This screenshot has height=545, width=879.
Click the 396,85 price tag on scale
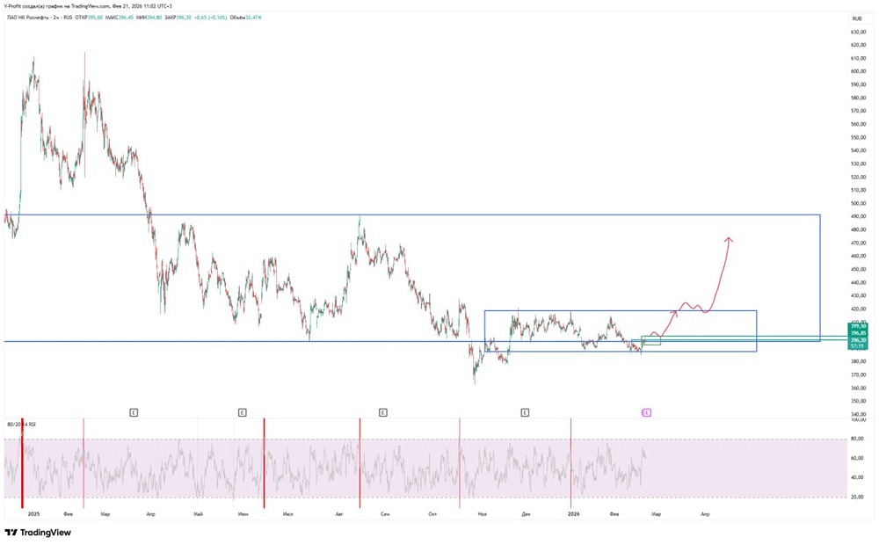coord(858,333)
